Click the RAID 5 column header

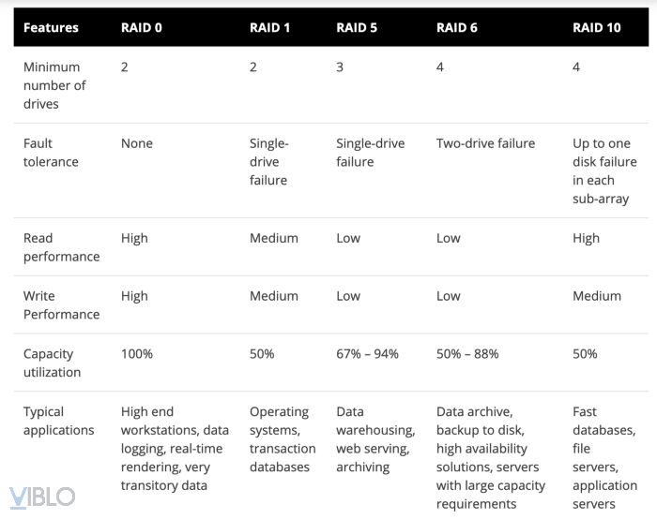click(x=357, y=27)
